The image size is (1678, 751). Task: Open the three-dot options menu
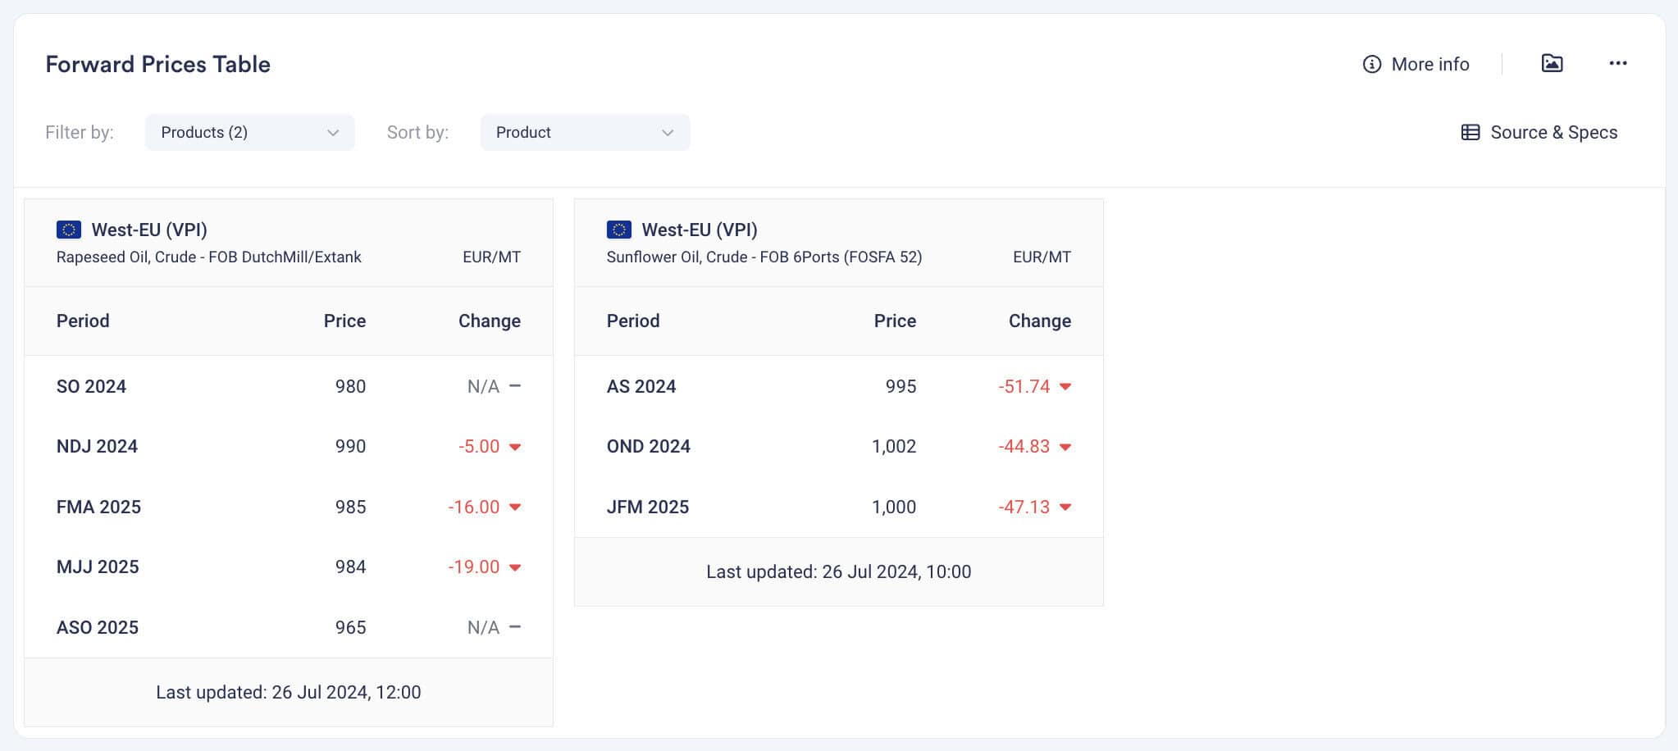tap(1617, 63)
